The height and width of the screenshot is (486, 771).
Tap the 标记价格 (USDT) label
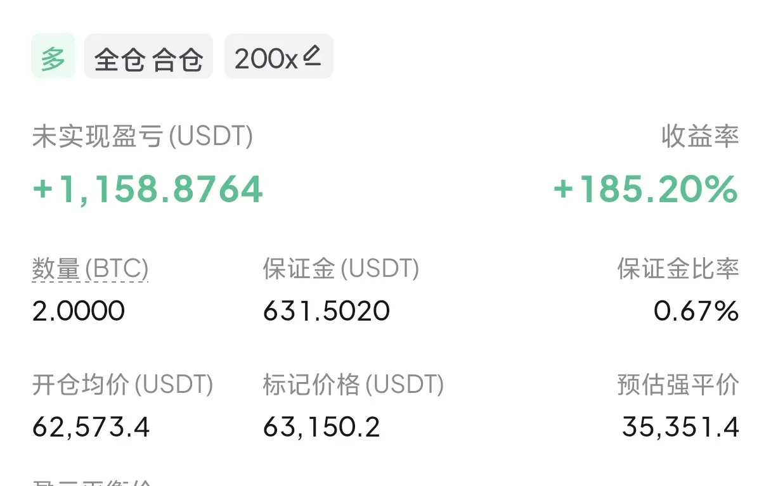tap(354, 385)
